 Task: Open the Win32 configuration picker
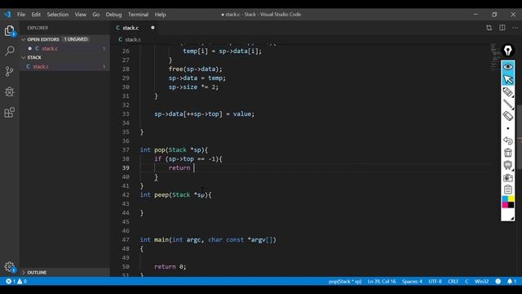tap(481, 281)
